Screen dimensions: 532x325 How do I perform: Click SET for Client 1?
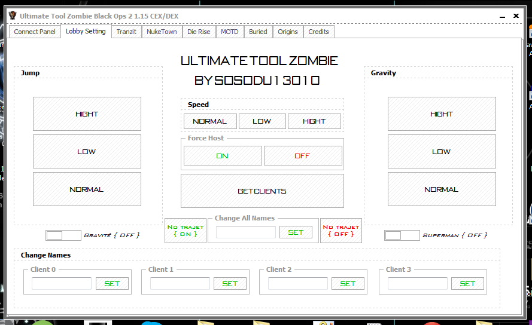230,283
